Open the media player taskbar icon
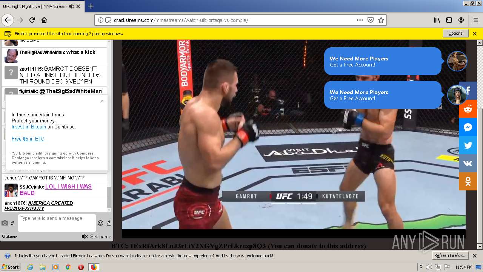Viewport: 483px width, 272px height. pyautogui.click(x=55, y=267)
